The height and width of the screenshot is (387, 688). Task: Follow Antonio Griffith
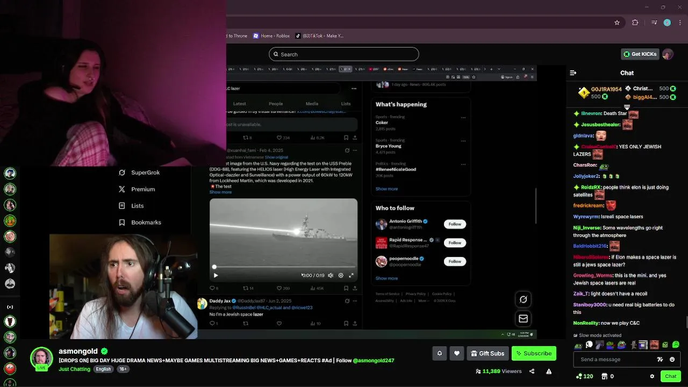[455, 224]
